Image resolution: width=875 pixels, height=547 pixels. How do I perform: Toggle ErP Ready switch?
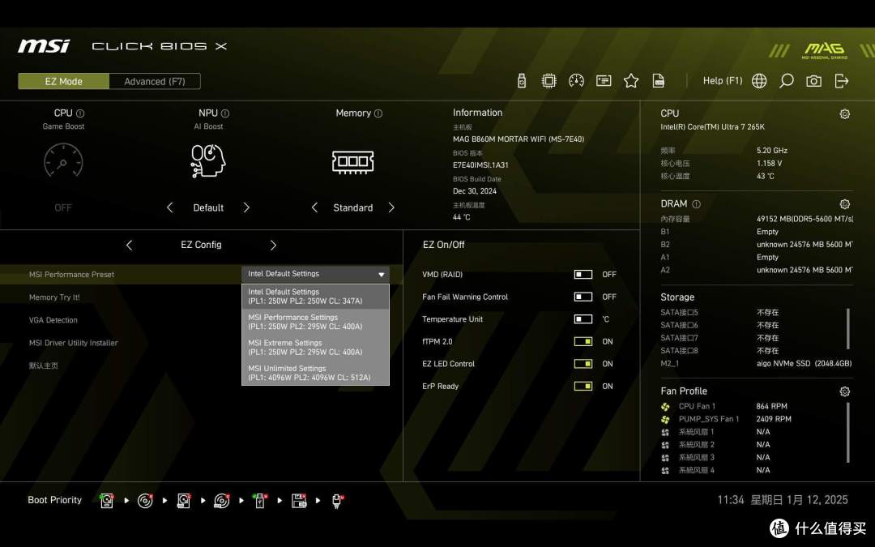point(583,386)
